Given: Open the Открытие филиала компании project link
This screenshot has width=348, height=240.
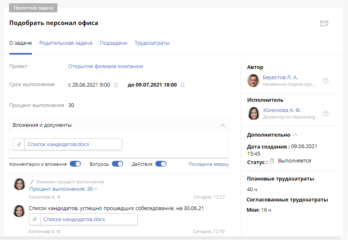Looking at the screenshot, I should pyautogui.click(x=105, y=66).
